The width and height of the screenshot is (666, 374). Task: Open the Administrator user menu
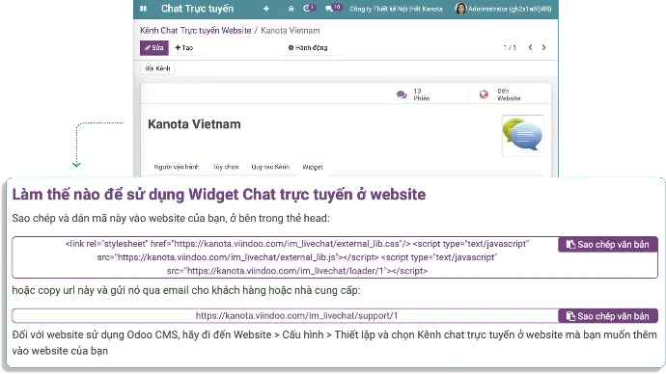pyautogui.click(x=503, y=9)
